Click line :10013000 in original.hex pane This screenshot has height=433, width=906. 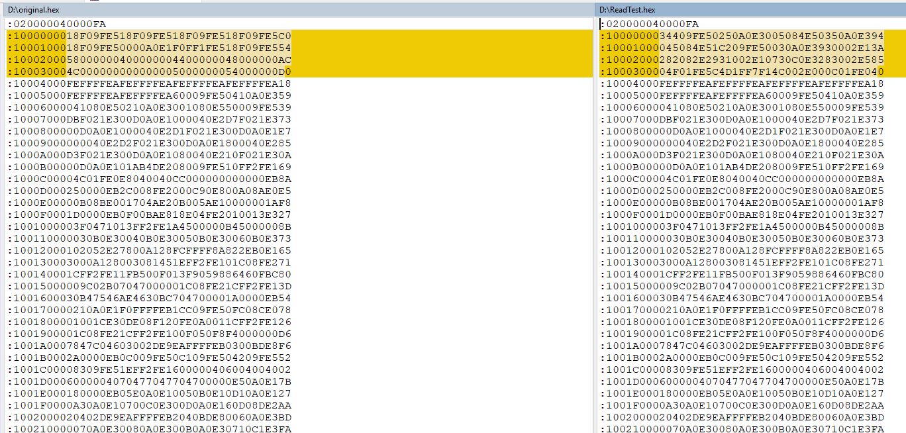pos(149,262)
